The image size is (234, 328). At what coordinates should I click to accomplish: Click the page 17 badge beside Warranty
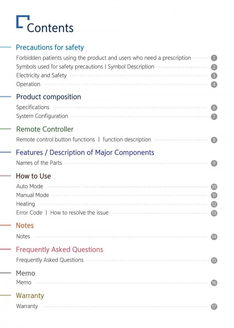[214, 306]
